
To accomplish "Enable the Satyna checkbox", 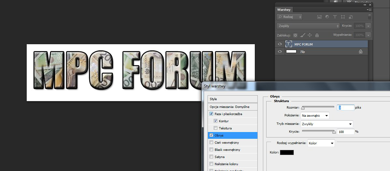I will tap(211, 157).
